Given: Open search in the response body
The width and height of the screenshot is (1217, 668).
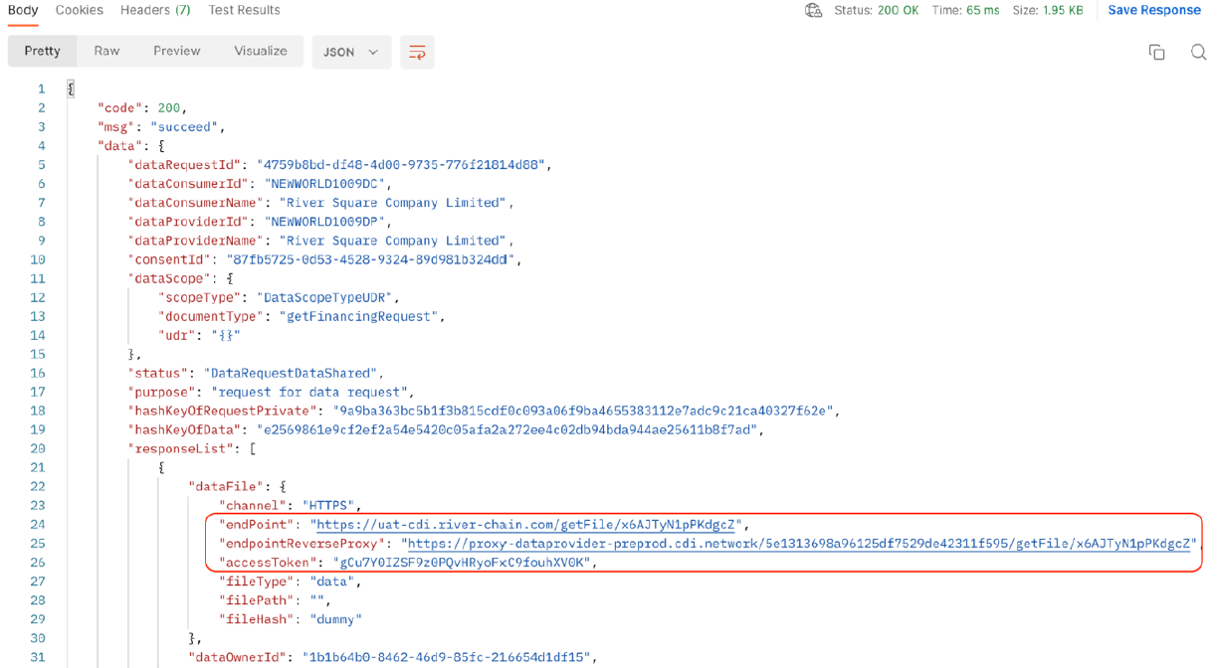Looking at the screenshot, I should coord(1198,53).
